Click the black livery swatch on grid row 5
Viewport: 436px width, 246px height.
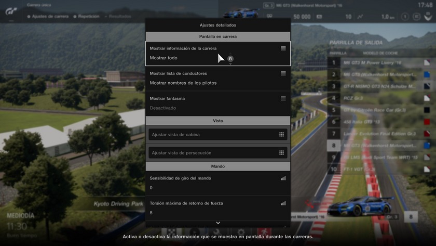427,110
